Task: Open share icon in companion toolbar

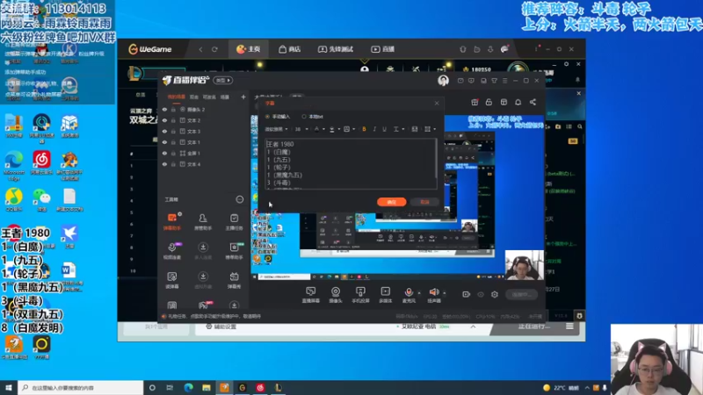Action: click(x=533, y=102)
